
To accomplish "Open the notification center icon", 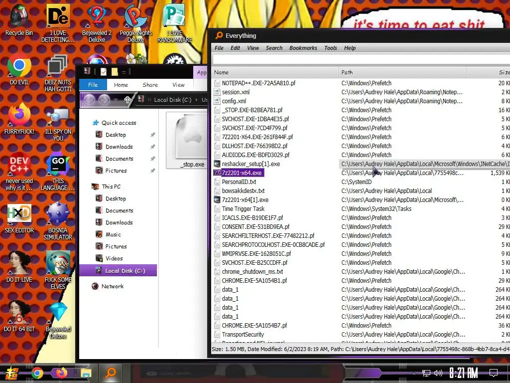I will pos(494,373).
